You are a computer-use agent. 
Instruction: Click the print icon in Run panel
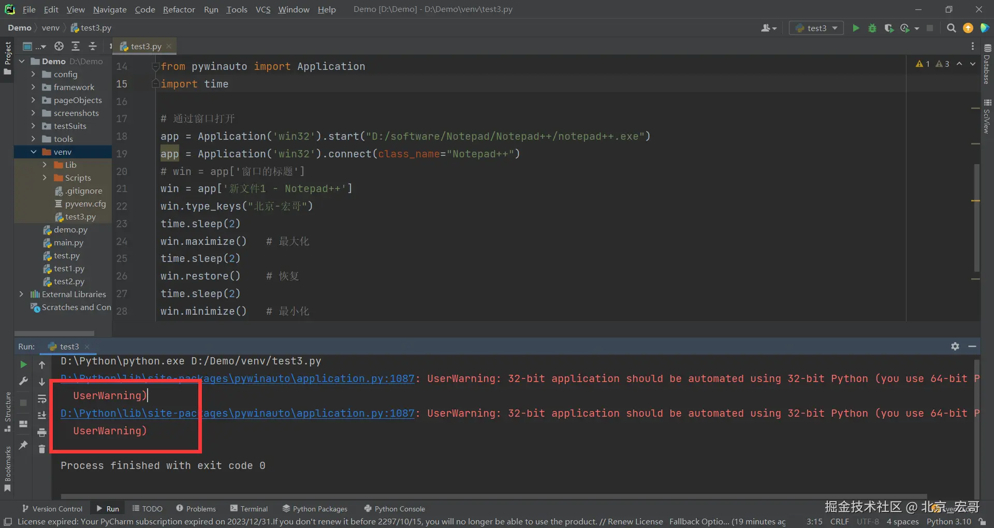[x=42, y=432]
